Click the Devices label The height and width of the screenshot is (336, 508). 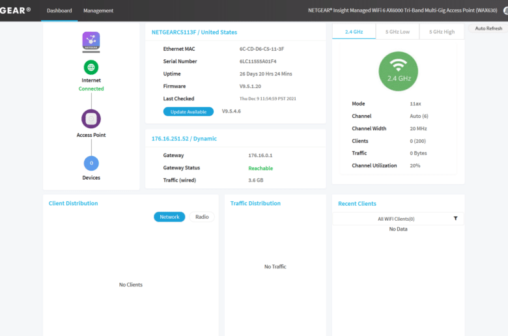coord(91,178)
